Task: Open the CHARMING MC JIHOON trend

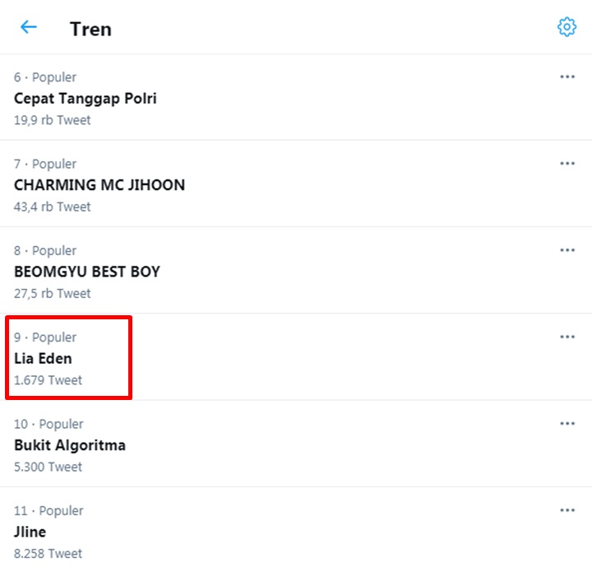Action: pos(99,185)
